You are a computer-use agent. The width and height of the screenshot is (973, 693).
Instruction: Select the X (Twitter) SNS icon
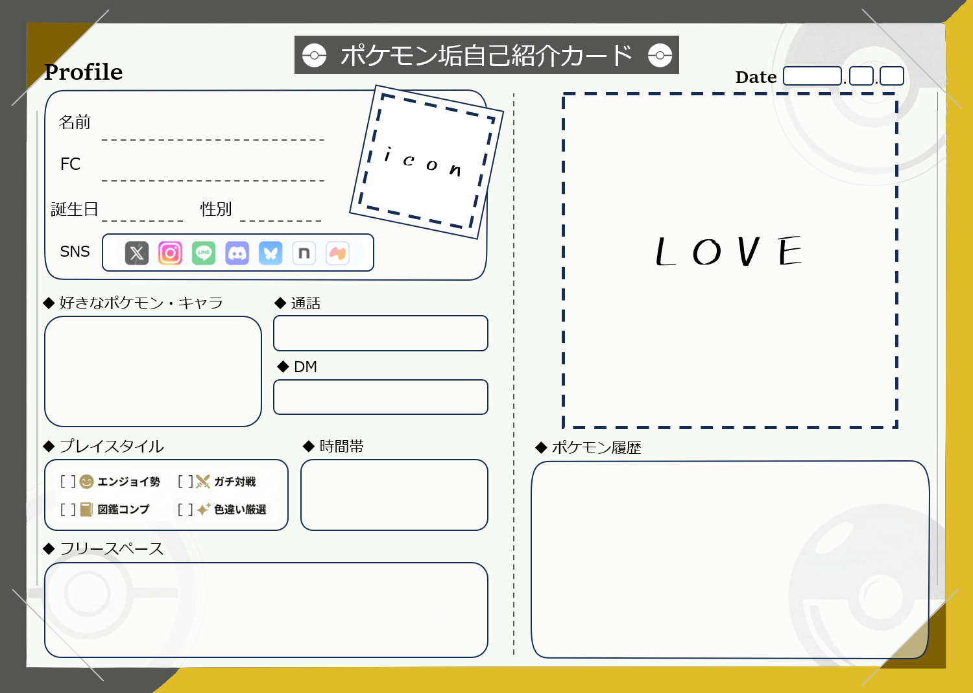136,253
